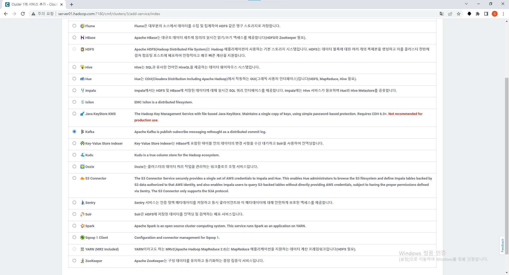
Task: Click the ZooKeeper service icon
Action: tap(82, 261)
